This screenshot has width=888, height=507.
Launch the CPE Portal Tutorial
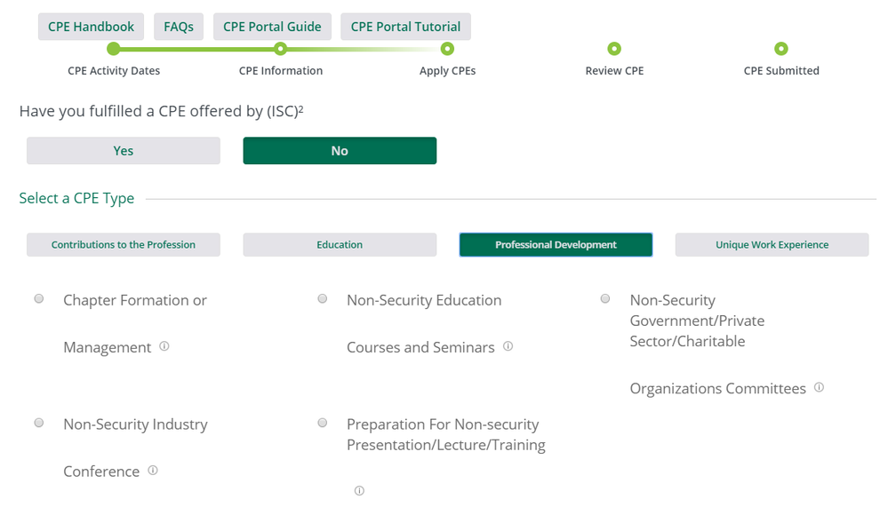pos(405,27)
